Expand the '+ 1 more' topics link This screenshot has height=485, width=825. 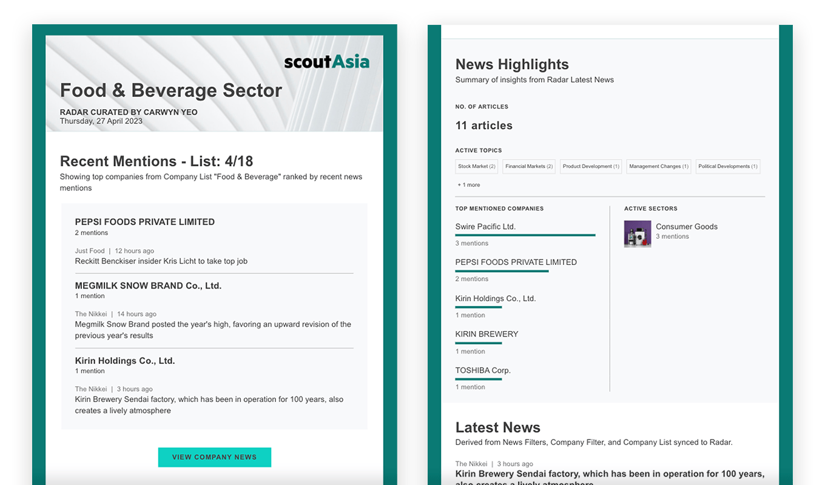(x=469, y=185)
